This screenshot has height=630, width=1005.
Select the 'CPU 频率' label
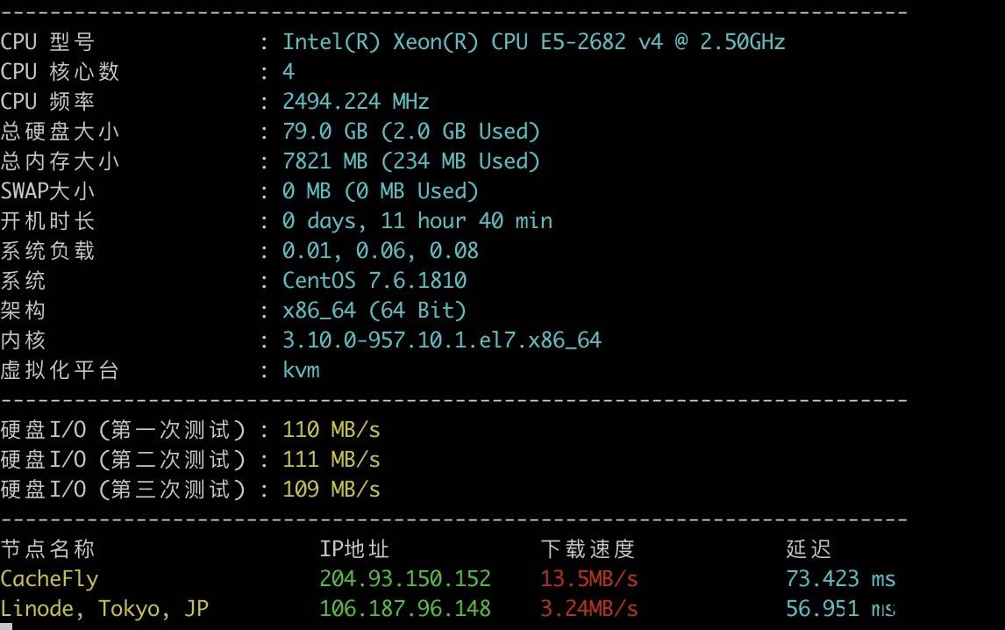(47, 102)
